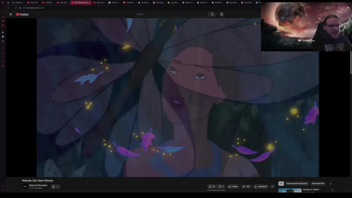The width and height of the screenshot is (352, 198).
Task: Switch to the Lost Soul browser tab
Action: [x=173, y=2]
